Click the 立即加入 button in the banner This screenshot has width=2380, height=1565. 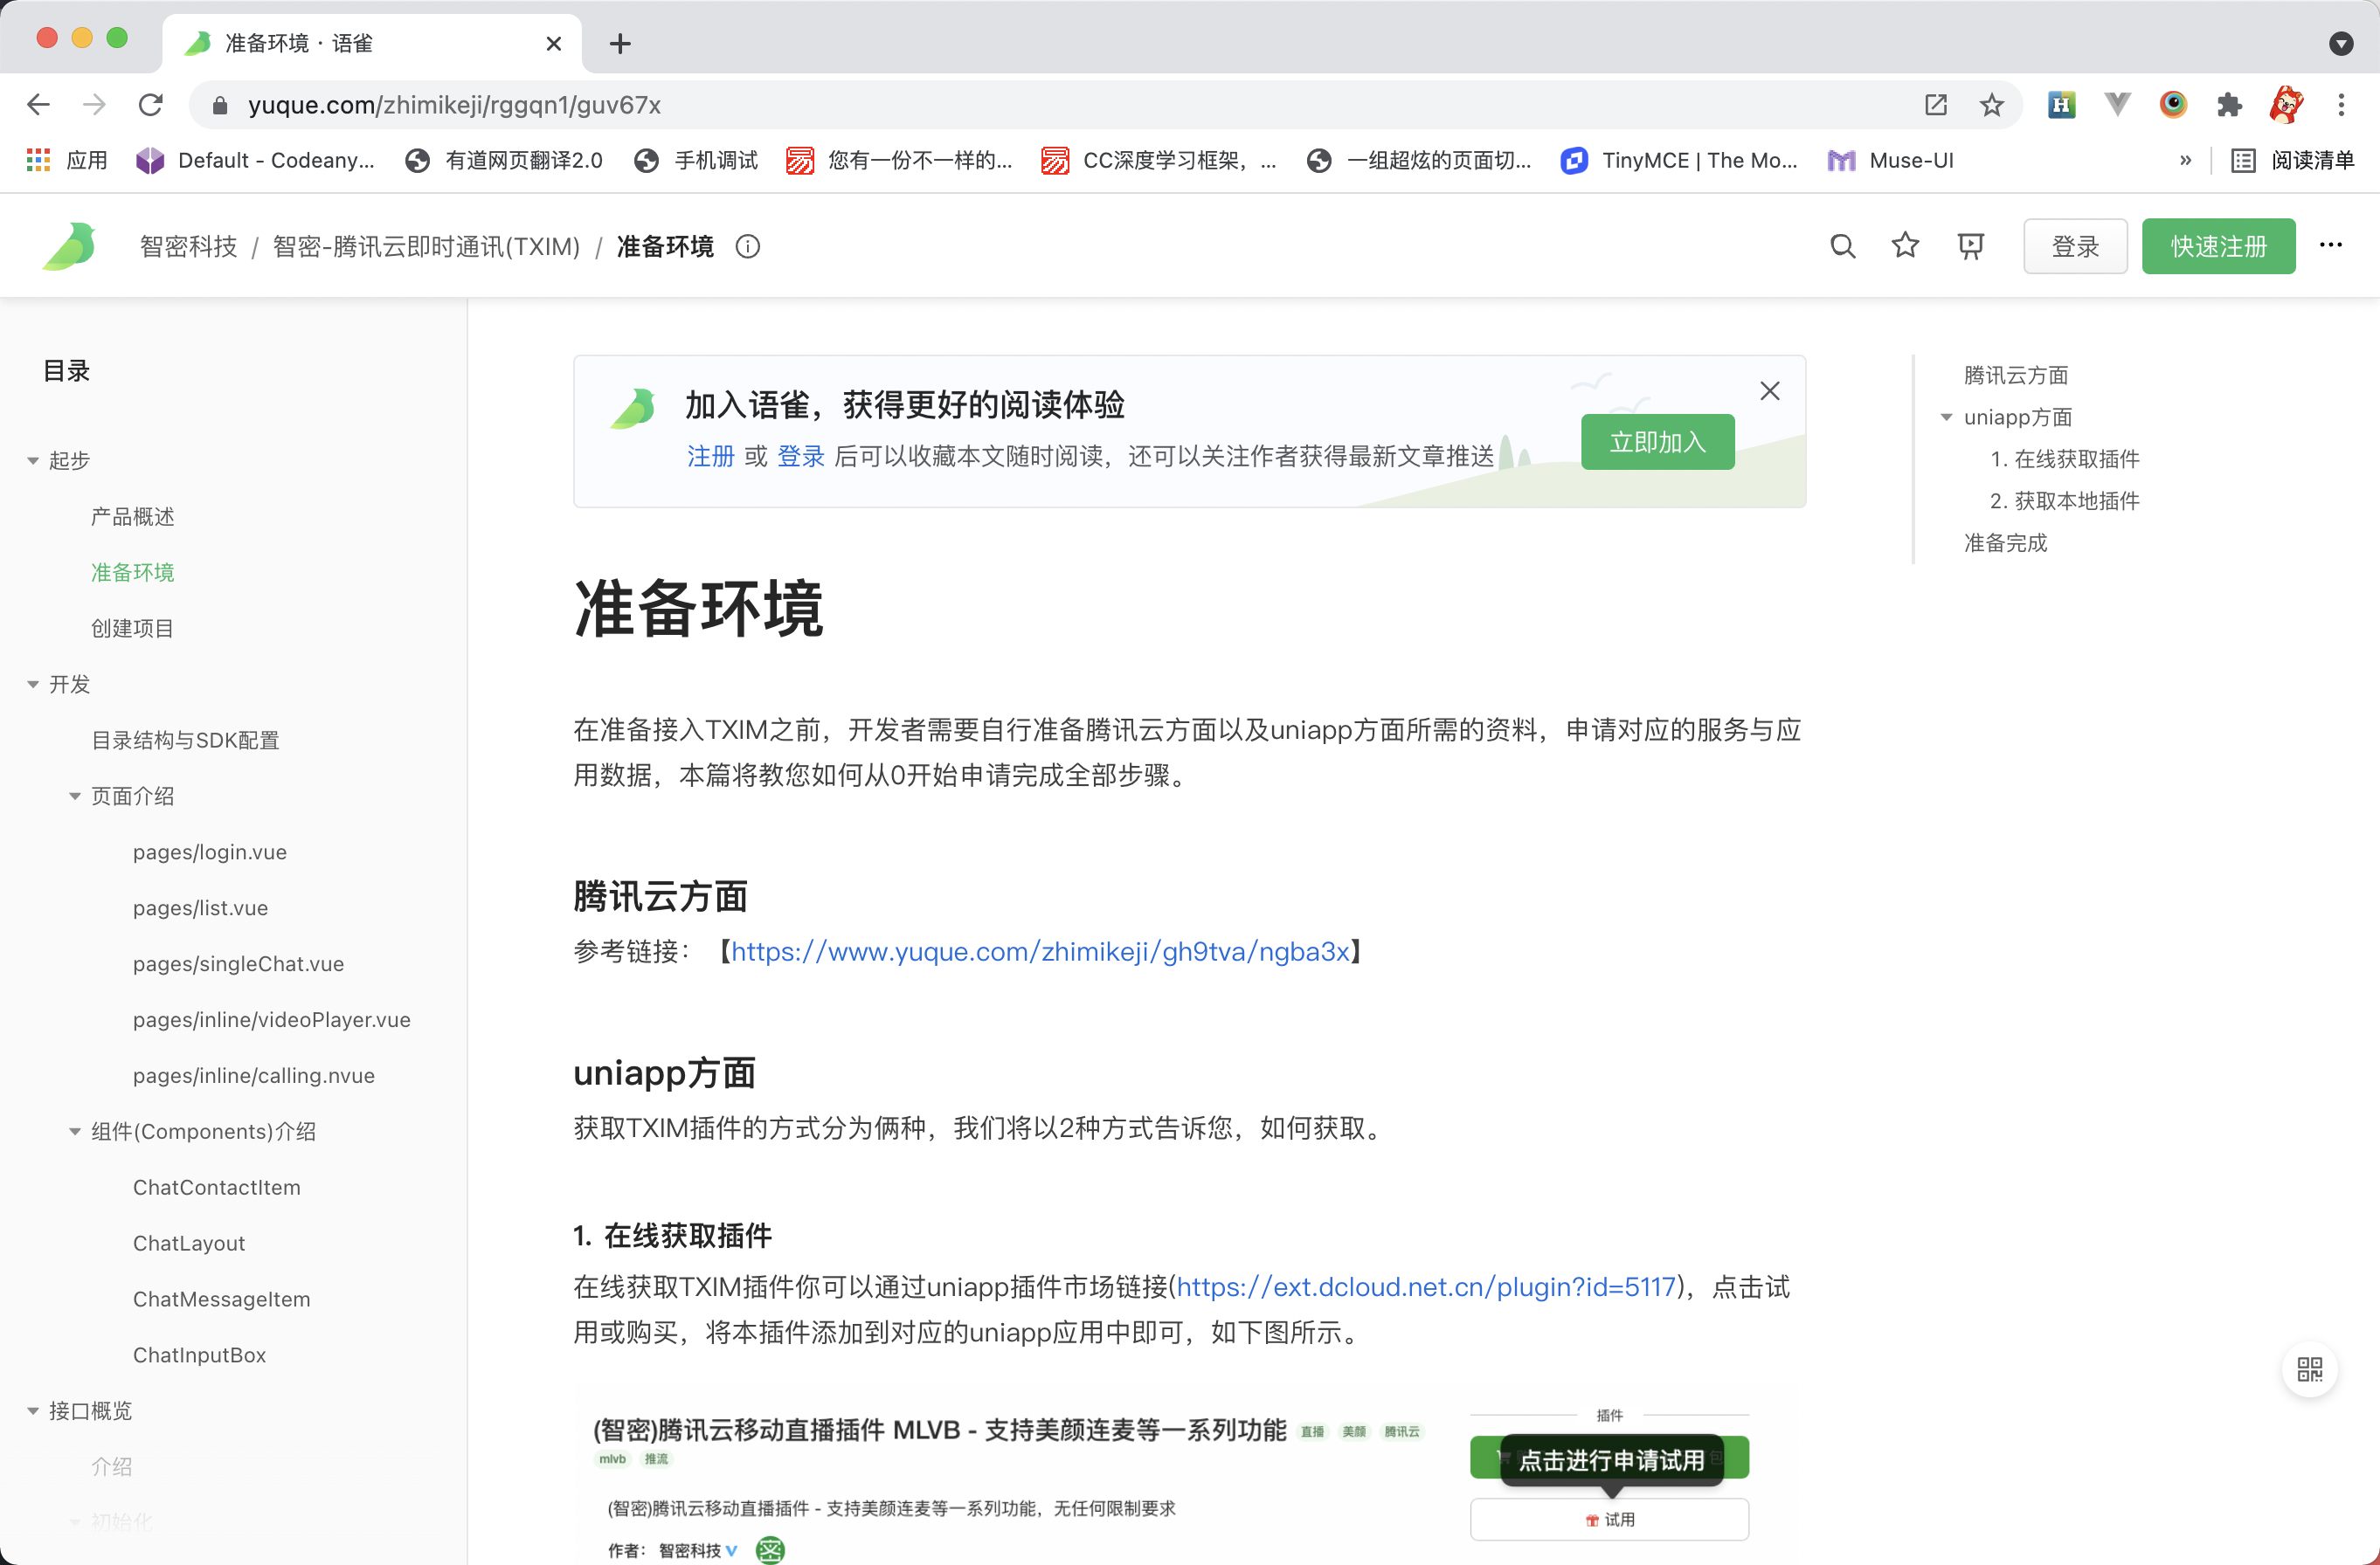click(x=1657, y=442)
